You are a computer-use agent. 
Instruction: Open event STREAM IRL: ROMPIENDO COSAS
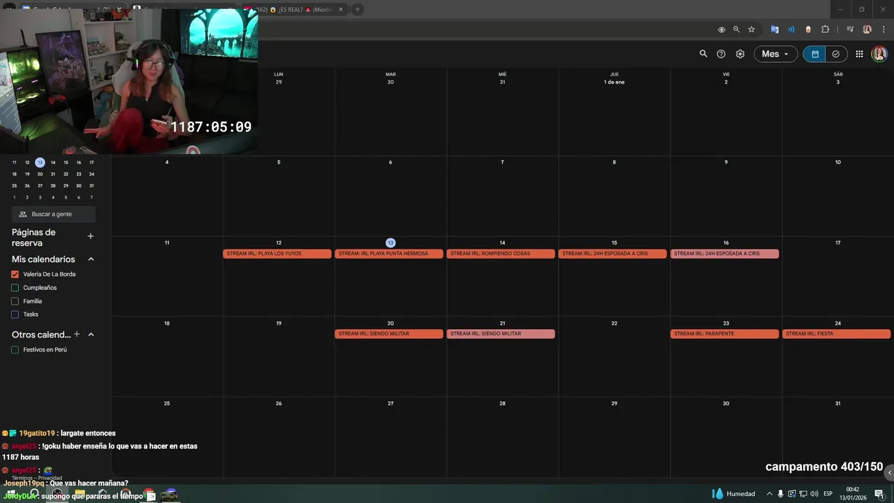coord(501,254)
